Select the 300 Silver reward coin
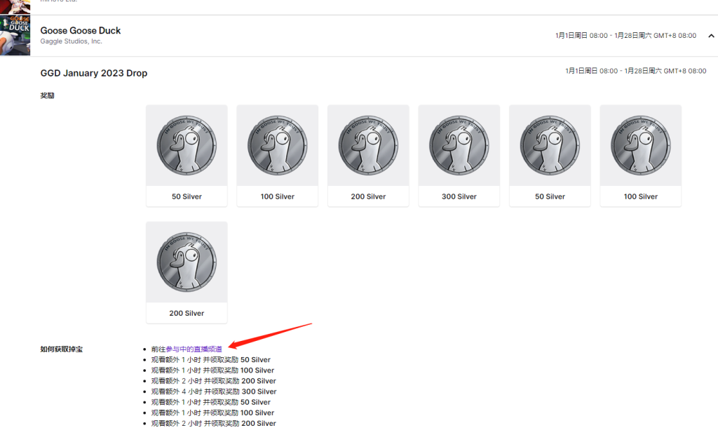Viewport: 718px width, 442px height. click(459, 145)
